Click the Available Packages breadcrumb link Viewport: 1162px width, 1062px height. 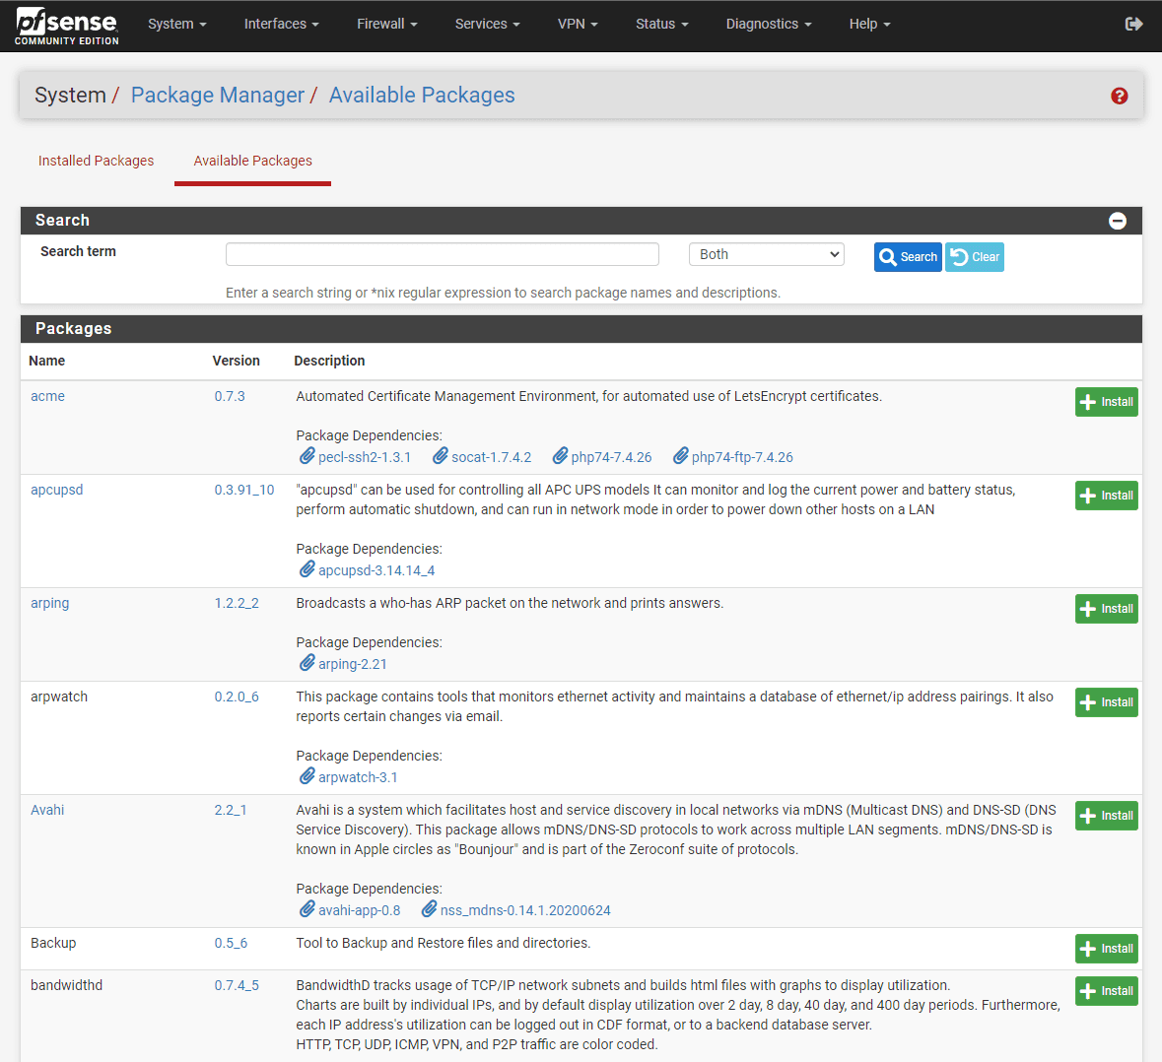(x=422, y=95)
